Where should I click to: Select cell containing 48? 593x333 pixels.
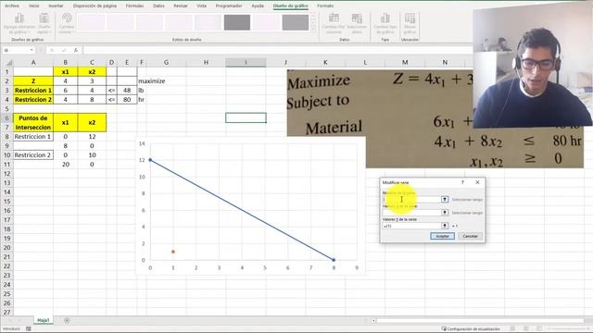127,91
